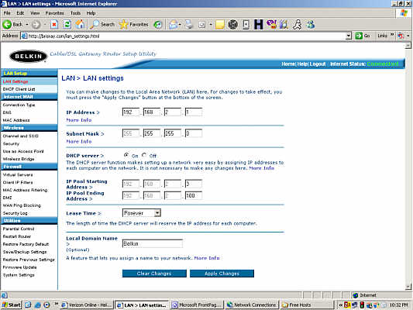Click More Info under Subnet Mask

79,141
